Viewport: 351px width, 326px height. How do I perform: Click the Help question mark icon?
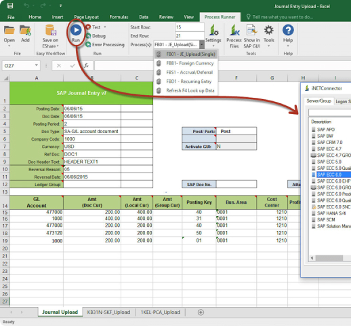[x=288, y=30]
